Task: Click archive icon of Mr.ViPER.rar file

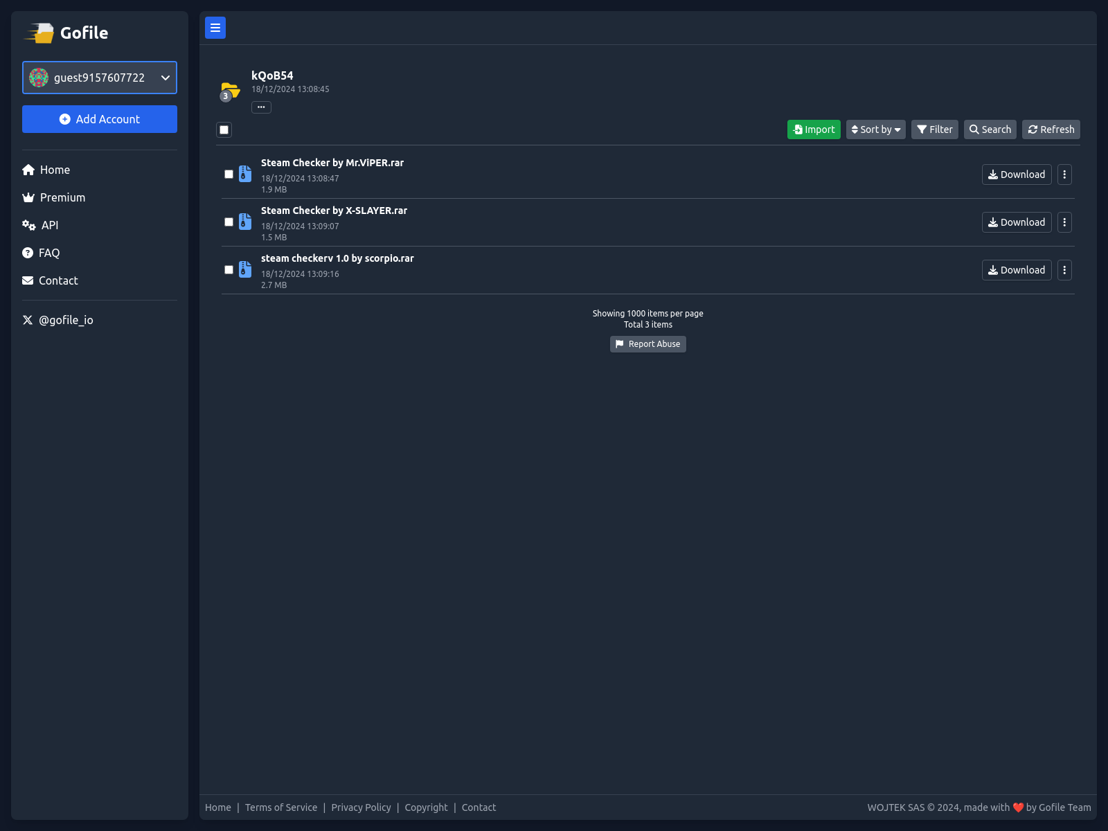Action: point(245,174)
